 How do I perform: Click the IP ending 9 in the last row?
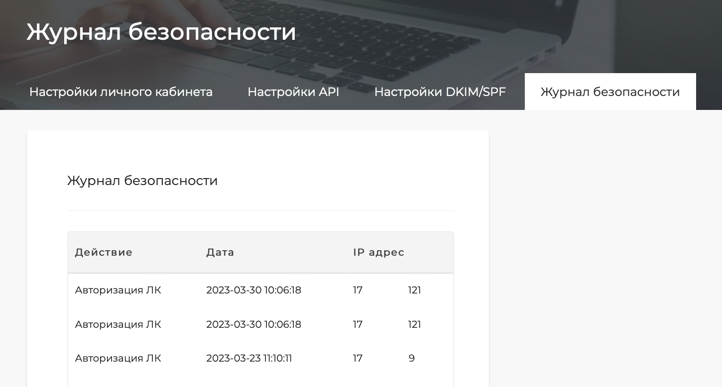coord(411,358)
